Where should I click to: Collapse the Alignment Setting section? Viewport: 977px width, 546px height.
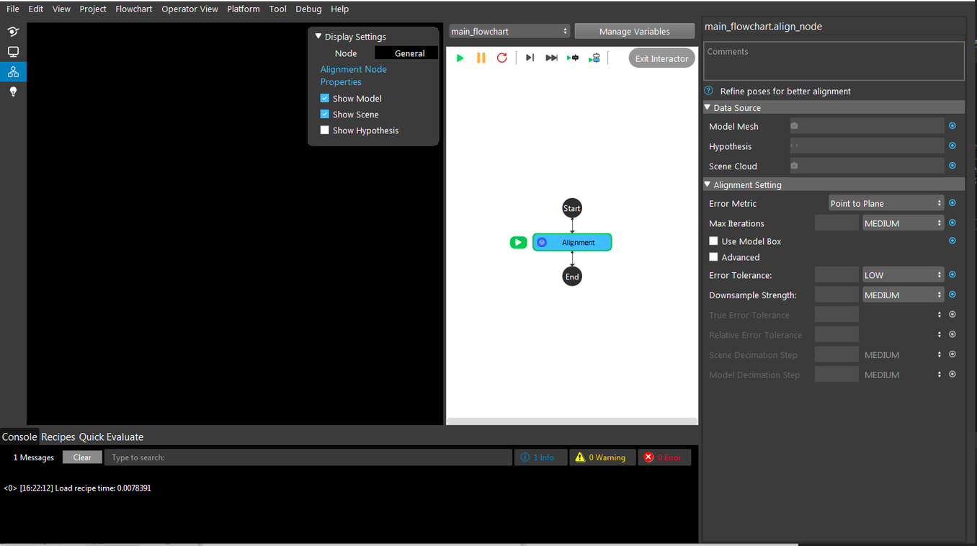[x=708, y=184]
